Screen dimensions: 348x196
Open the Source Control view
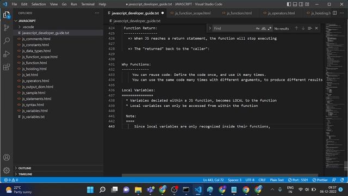coord(7,28)
